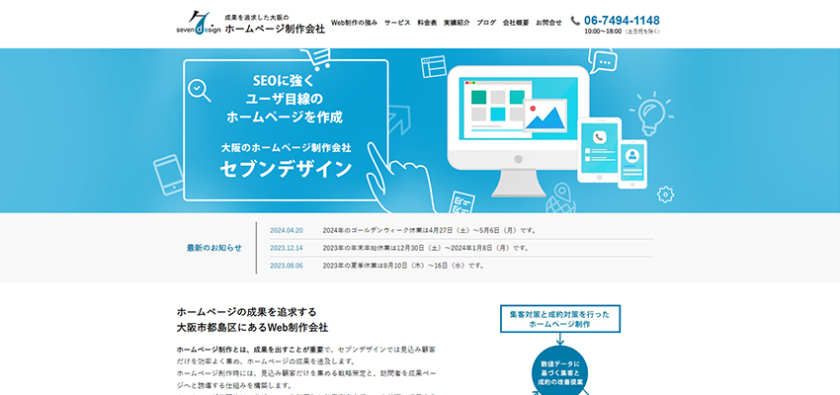The width and height of the screenshot is (840, 395).
Task: Open the サービス menu item
Action: (397, 23)
